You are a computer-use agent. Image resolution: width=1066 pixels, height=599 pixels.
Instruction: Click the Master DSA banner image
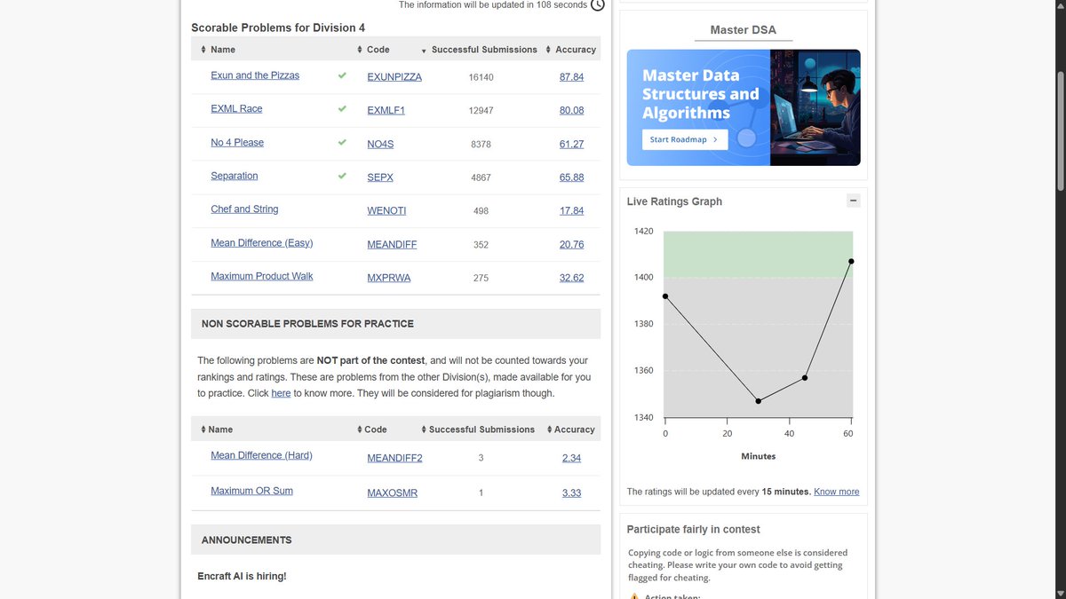point(744,107)
